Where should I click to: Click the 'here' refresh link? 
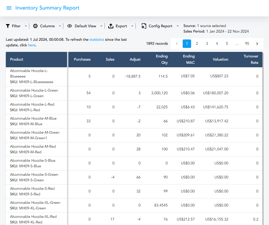pyautogui.click(x=32, y=45)
